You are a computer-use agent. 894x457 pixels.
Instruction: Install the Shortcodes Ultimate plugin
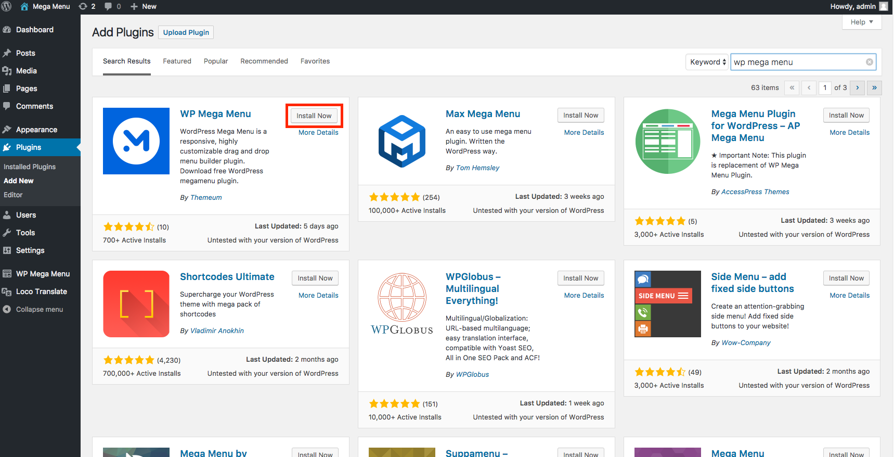(x=315, y=278)
